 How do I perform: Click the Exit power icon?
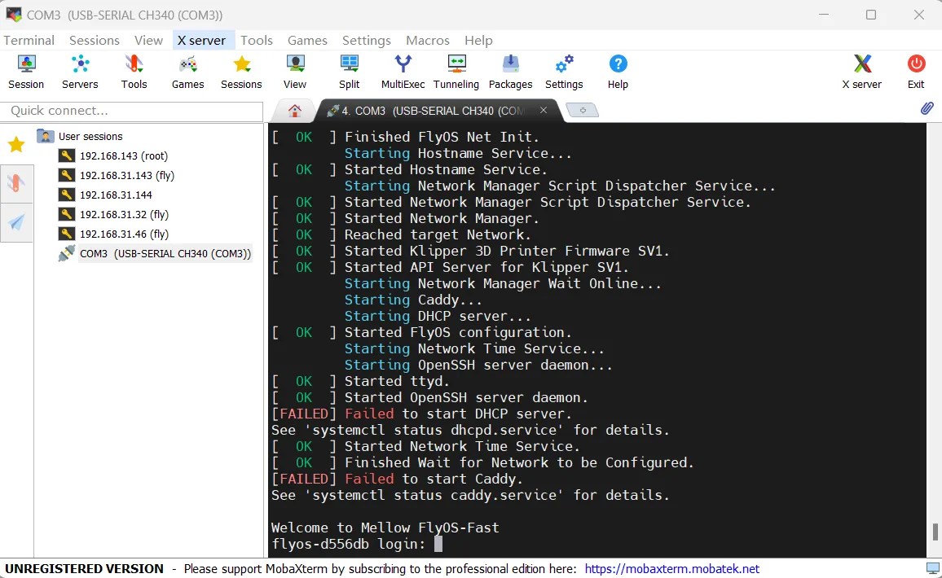coord(916,72)
